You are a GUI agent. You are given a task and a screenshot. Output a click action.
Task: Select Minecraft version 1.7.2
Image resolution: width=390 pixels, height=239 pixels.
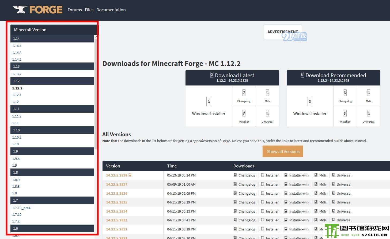coord(16,221)
